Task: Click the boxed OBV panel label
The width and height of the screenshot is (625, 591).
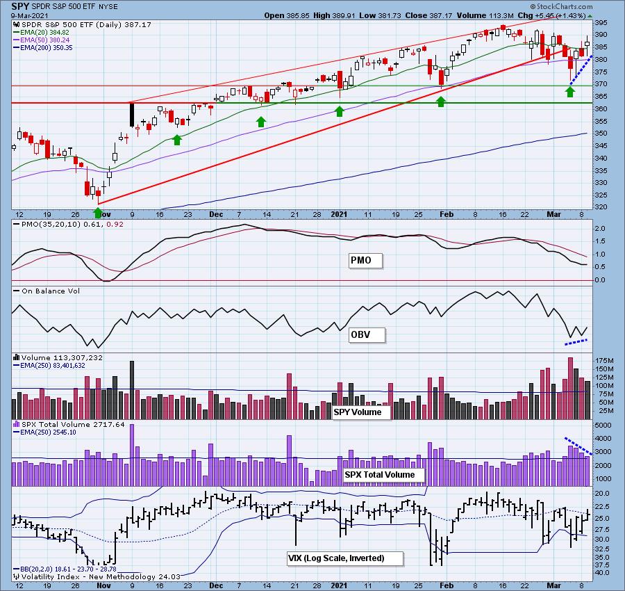Action: [x=367, y=335]
